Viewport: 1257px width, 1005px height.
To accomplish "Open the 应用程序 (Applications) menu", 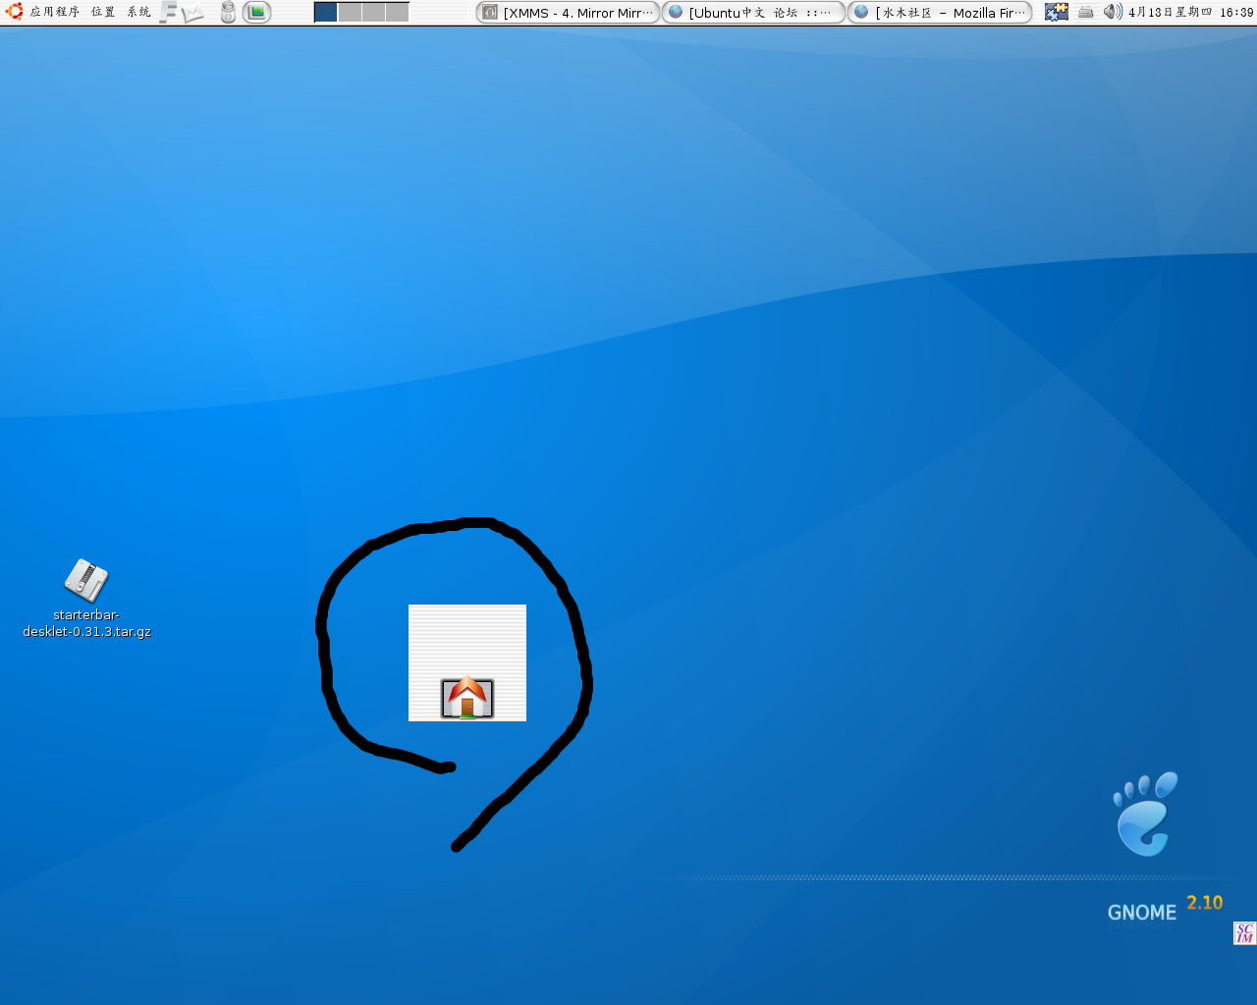I will click(x=54, y=12).
